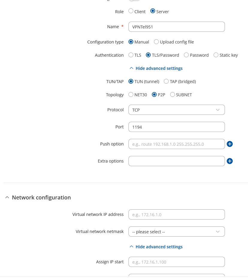248x278 pixels.
Task: Focus the Virtual network IP address field
Action: (x=176, y=214)
